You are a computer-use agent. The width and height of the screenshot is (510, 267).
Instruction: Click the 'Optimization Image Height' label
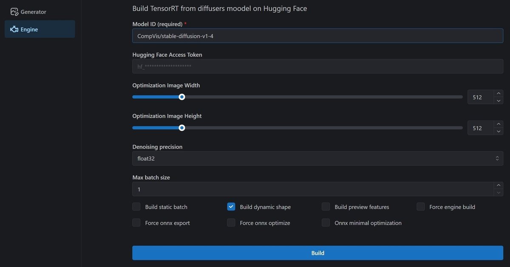tap(167, 116)
